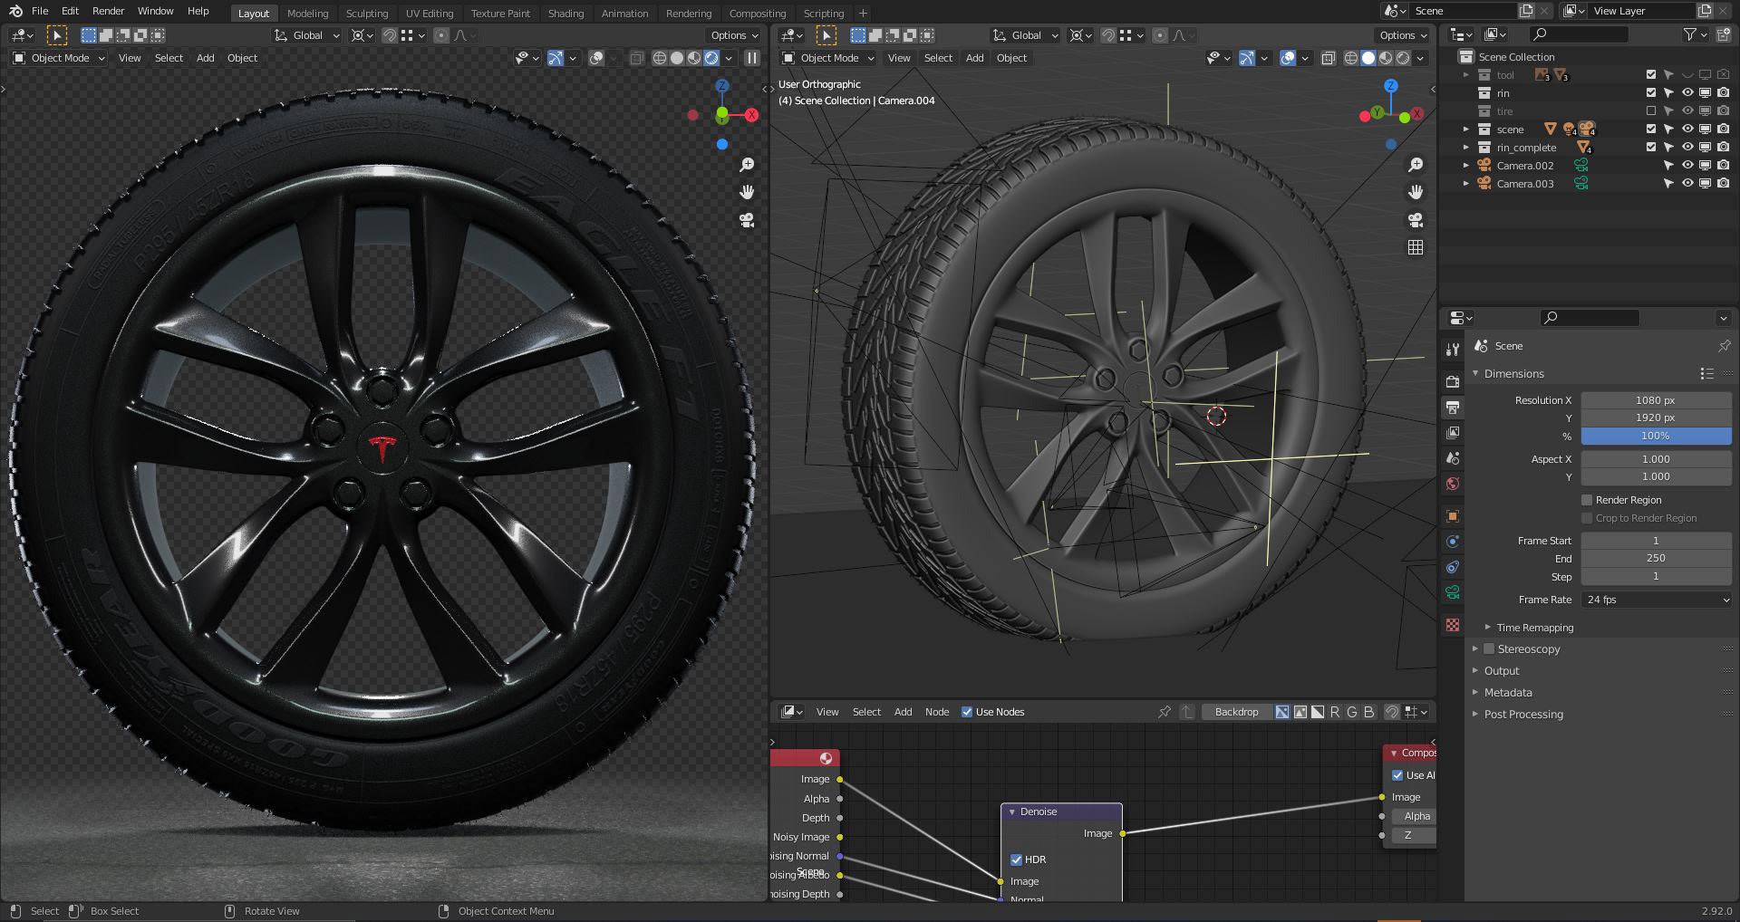The width and height of the screenshot is (1740, 922).
Task: Open the Output properties tab icon
Action: 1453,408
